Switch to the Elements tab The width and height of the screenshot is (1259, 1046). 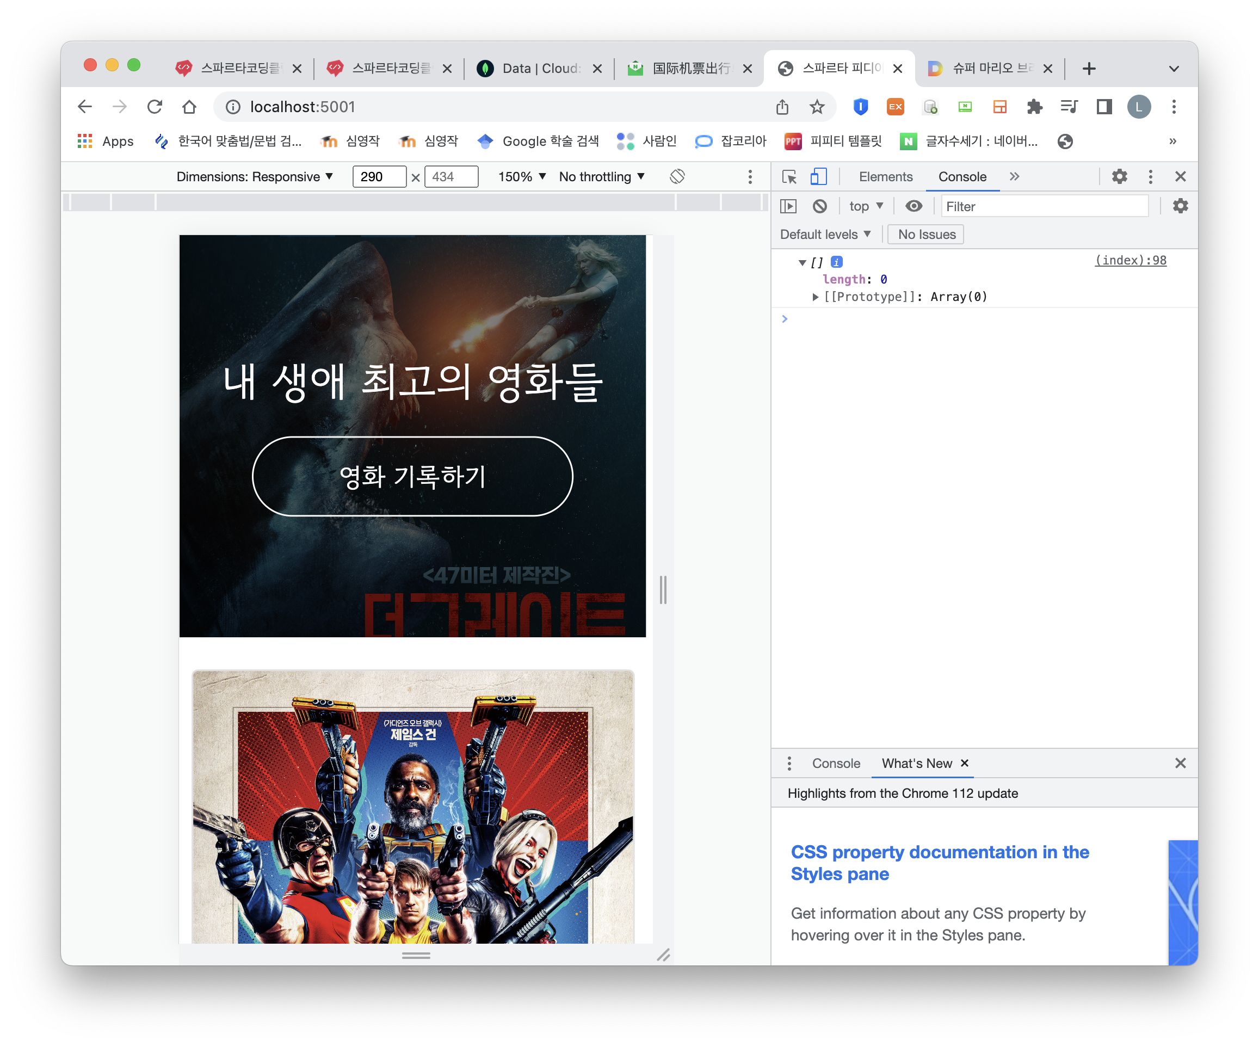click(886, 176)
